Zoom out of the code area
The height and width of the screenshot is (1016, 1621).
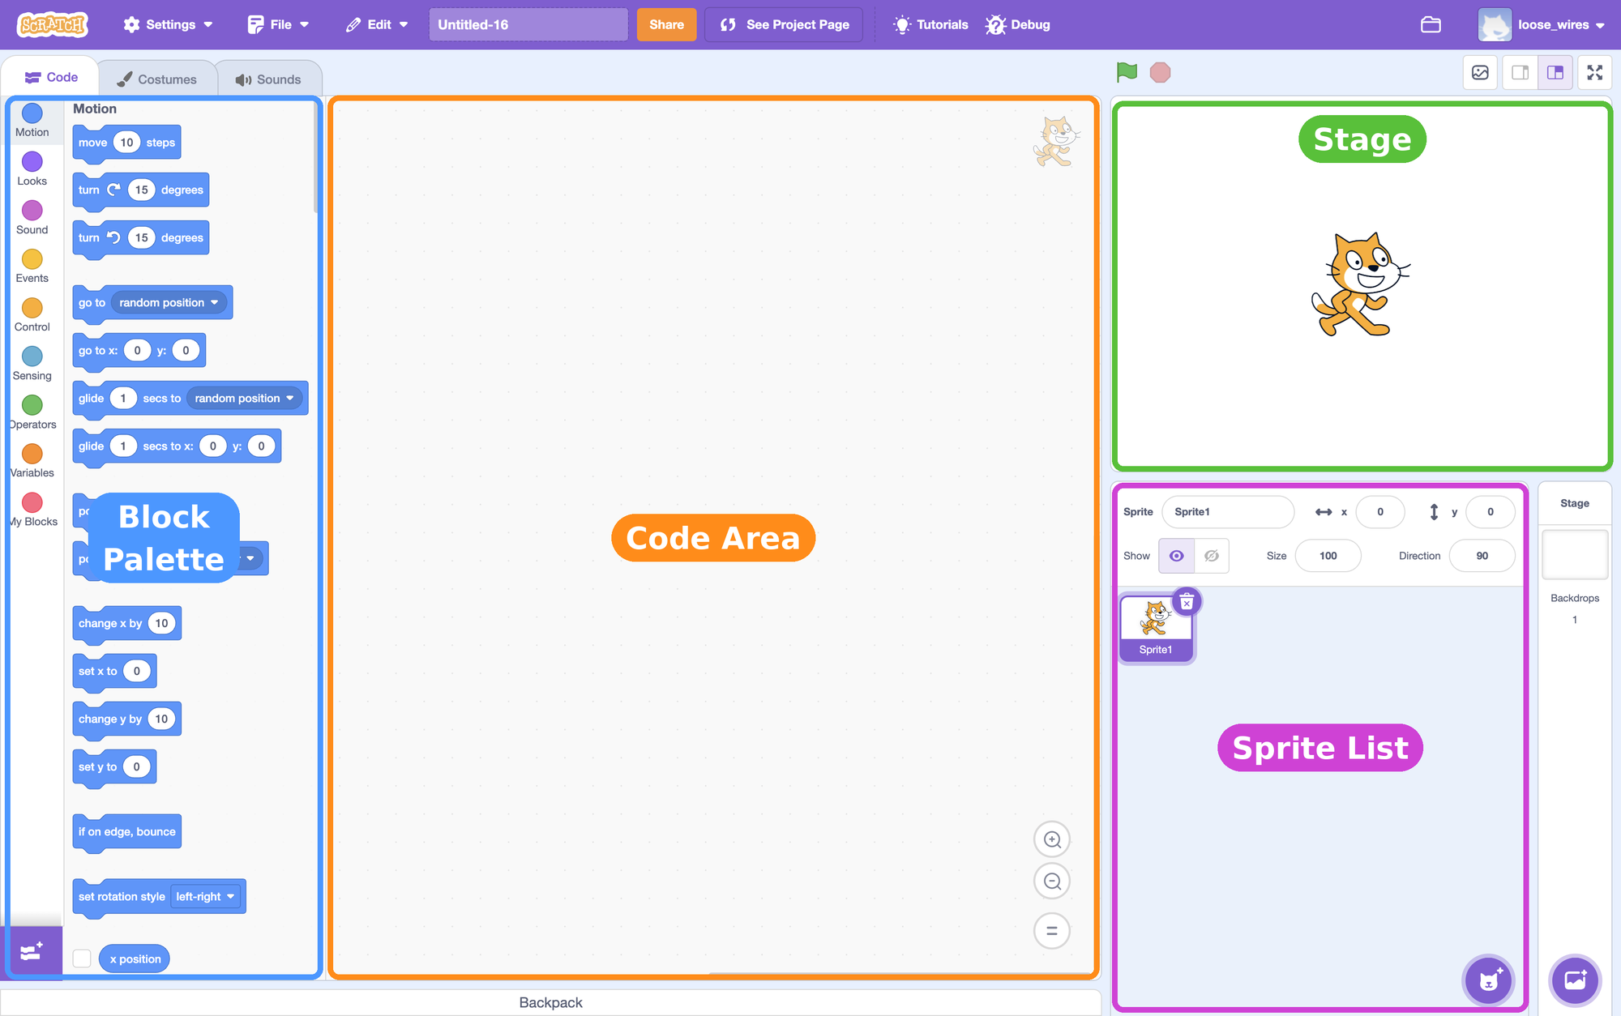tap(1052, 882)
